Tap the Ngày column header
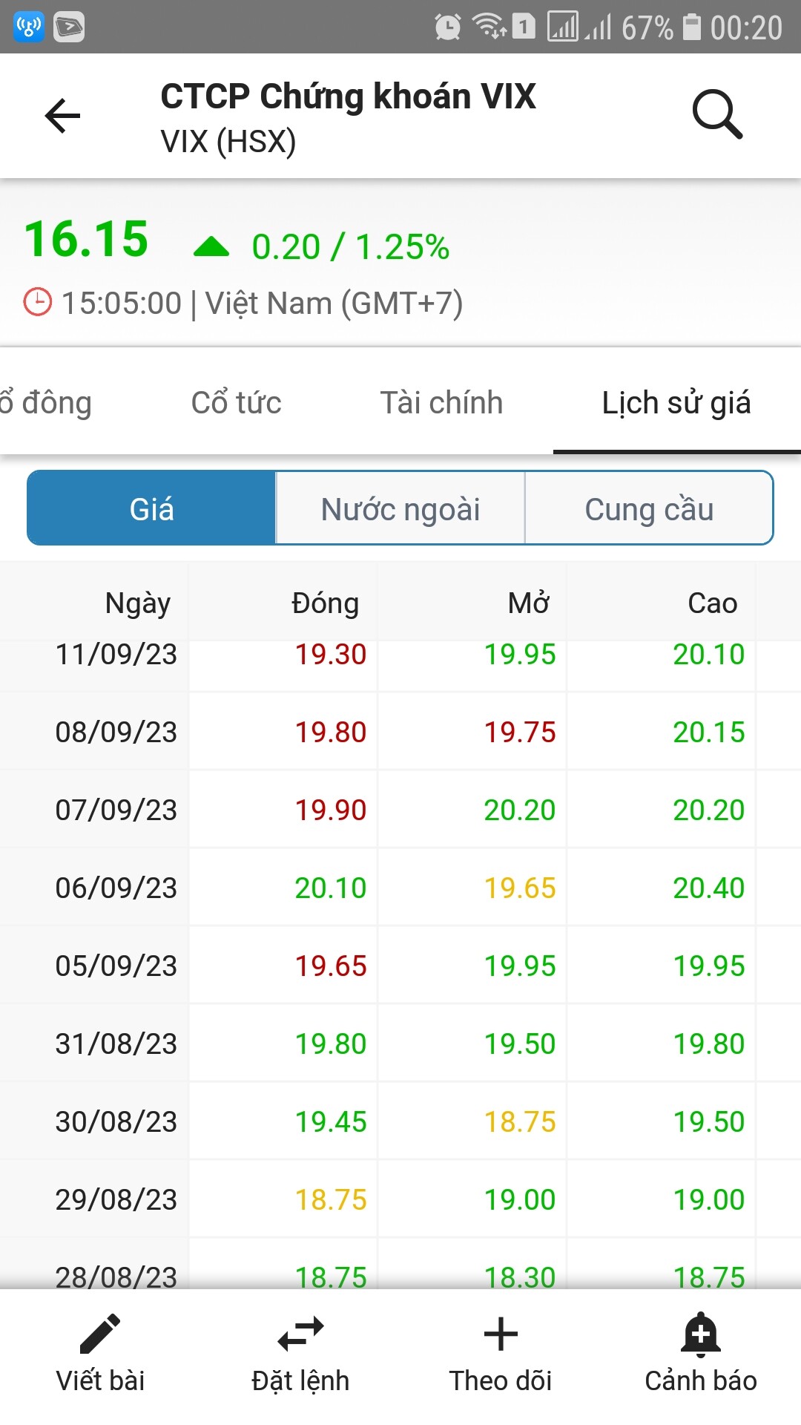Viewport: 801px width, 1425px height. pyautogui.click(x=138, y=603)
